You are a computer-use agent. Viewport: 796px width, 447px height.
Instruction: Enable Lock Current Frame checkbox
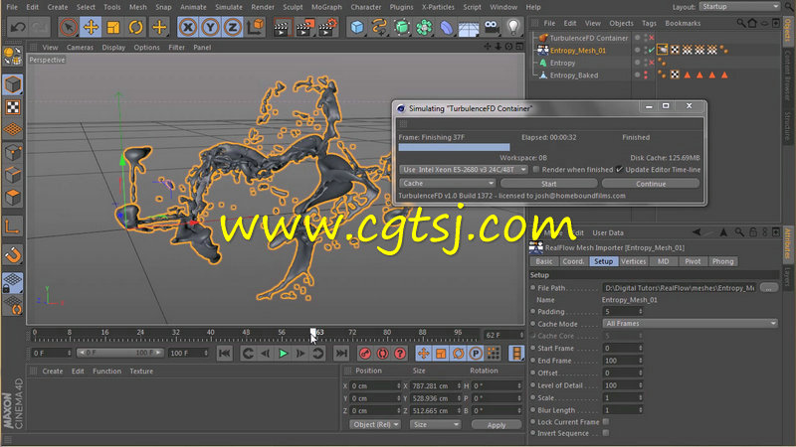(x=606, y=421)
